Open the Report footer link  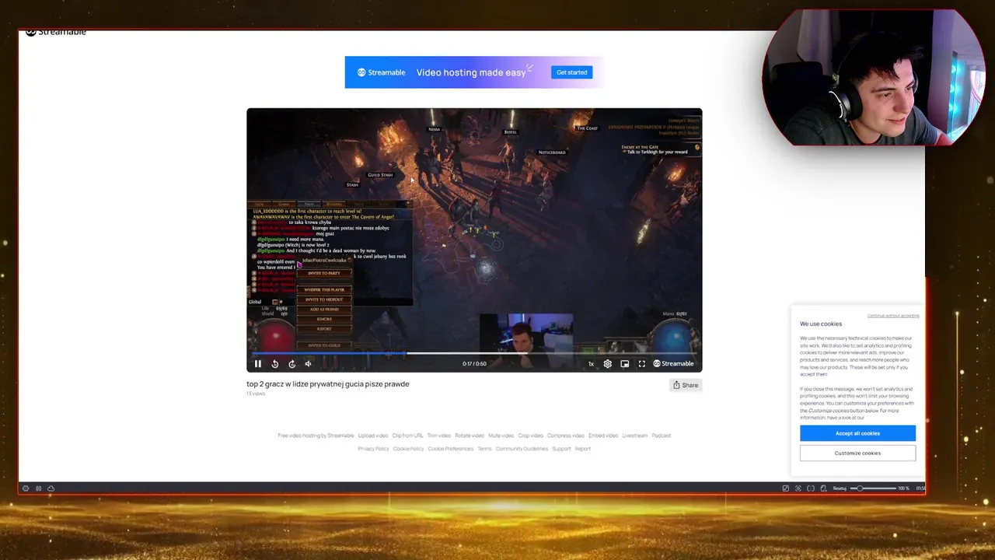click(x=583, y=449)
